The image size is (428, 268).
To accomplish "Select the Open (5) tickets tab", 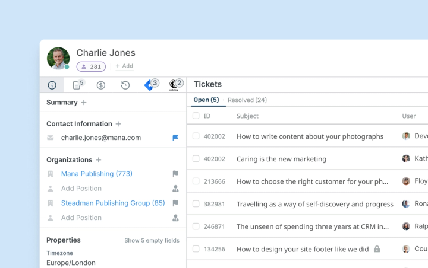I will [206, 100].
